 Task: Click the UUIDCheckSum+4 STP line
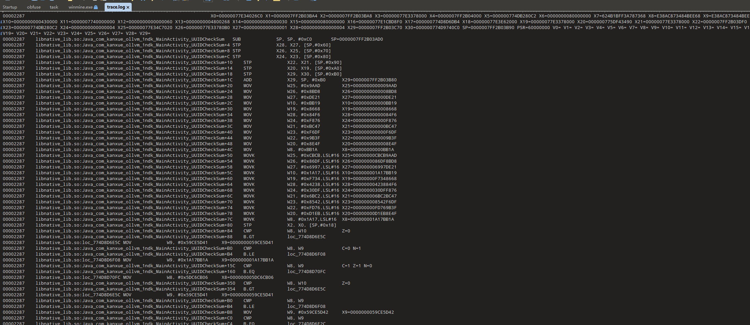pyautogui.click(x=167, y=45)
